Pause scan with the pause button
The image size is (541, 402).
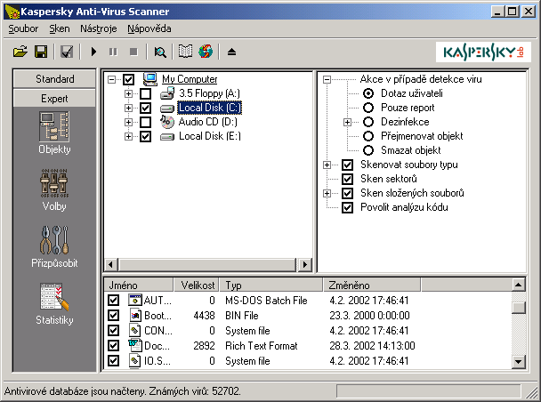pos(113,52)
